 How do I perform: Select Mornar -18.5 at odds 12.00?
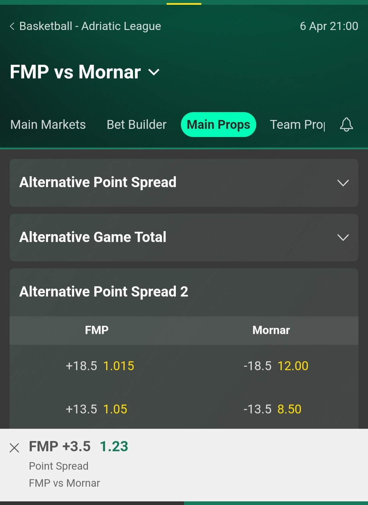(x=276, y=366)
